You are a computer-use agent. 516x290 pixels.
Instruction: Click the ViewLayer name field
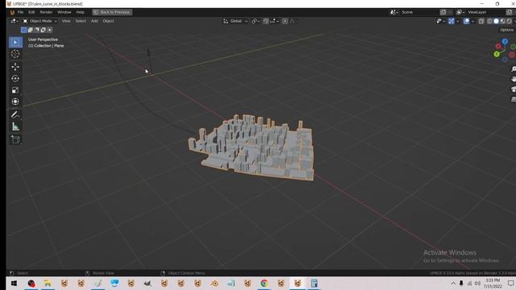coord(485,12)
